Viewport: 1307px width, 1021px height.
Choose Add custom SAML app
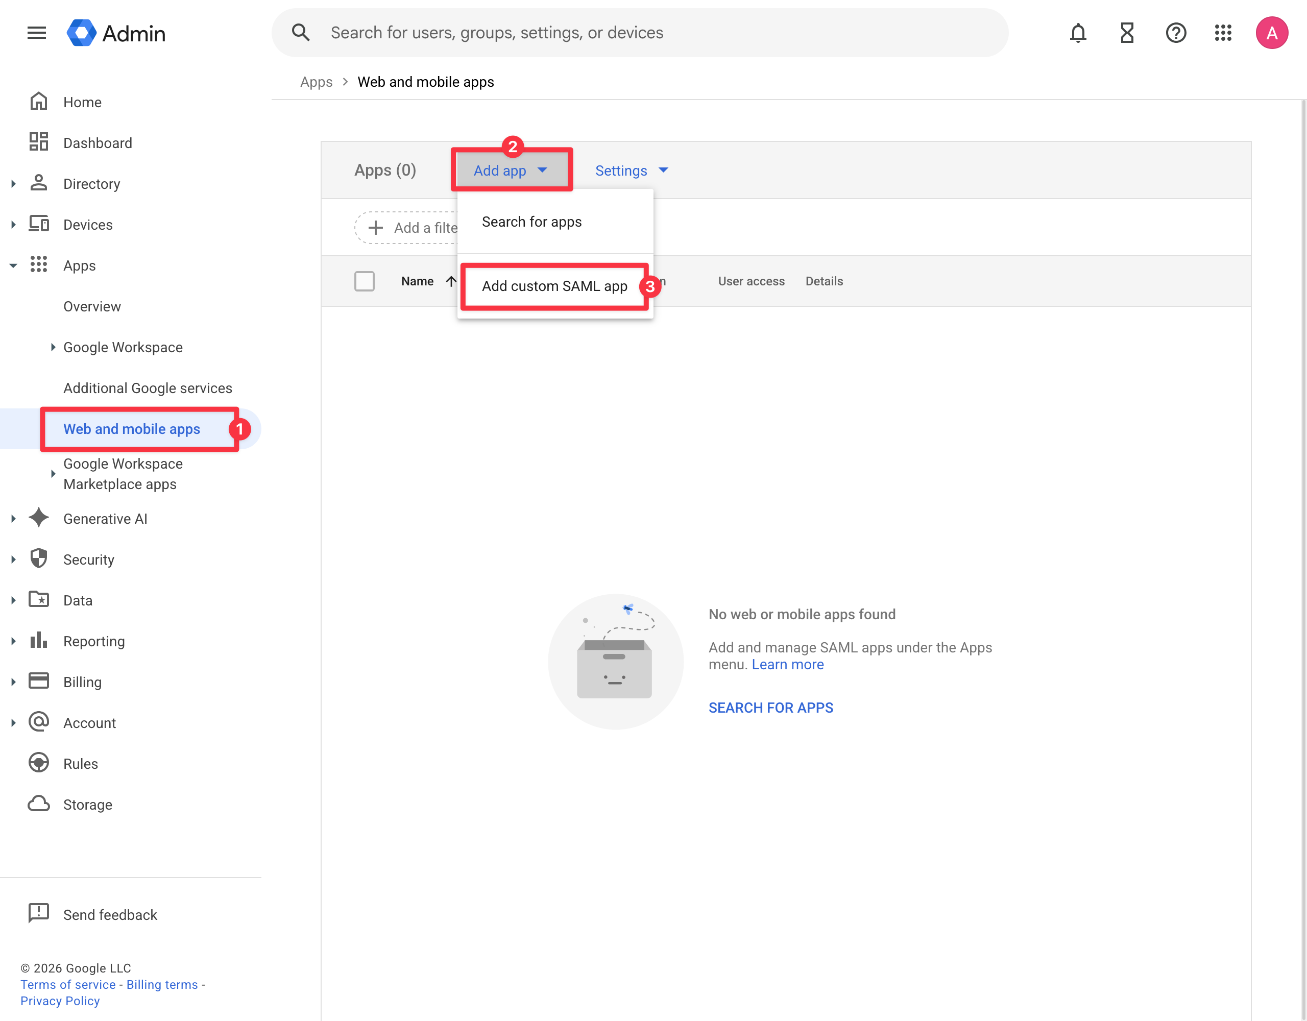[x=555, y=286]
